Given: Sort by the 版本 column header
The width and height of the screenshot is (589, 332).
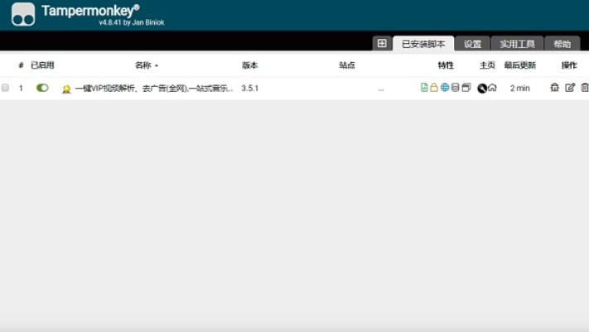Looking at the screenshot, I should (x=250, y=65).
